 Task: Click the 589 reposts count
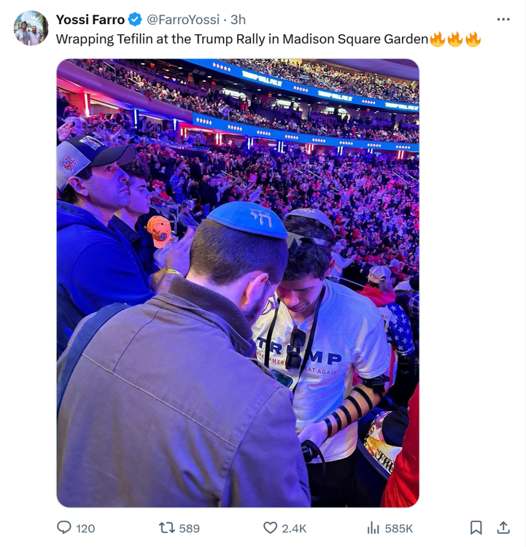point(189,528)
